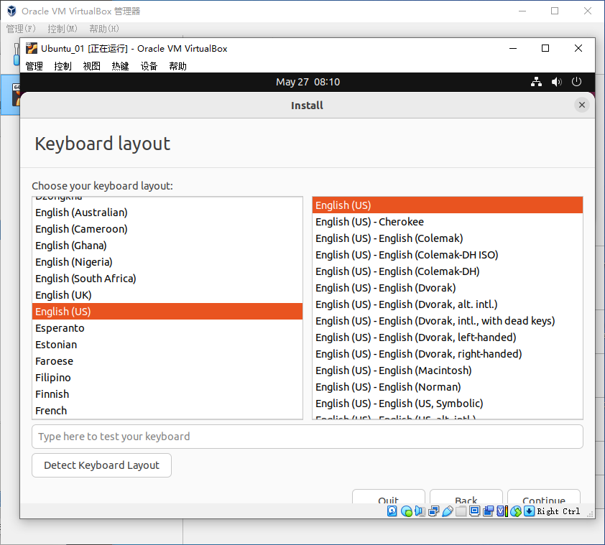Click the Back button

466,497
